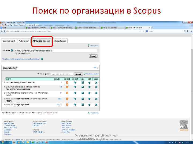
Task: Save the multilateral relations search
Action: pyautogui.click(x=83, y=87)
